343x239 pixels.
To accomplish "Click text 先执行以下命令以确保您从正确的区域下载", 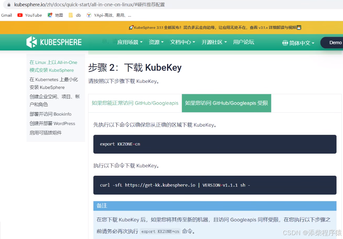I will coord(155,125).
